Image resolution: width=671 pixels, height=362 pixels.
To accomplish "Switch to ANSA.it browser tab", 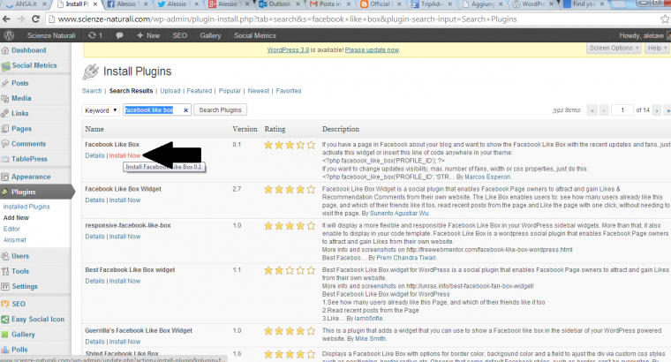I will pos(26,4).
